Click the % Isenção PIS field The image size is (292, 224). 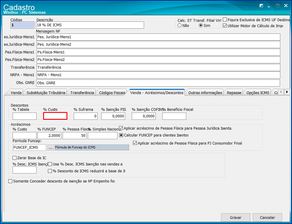pyautogui.click(x=113, y=116)
